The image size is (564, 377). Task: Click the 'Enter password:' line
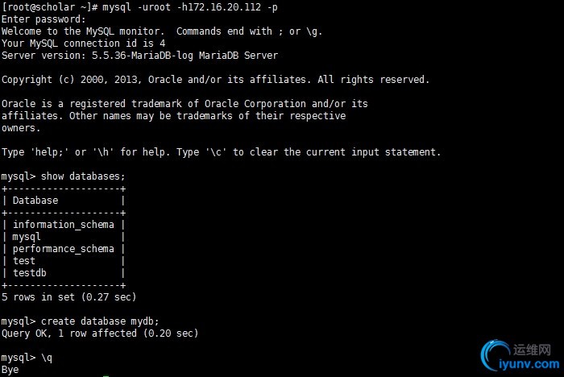[x=44, y=19]
